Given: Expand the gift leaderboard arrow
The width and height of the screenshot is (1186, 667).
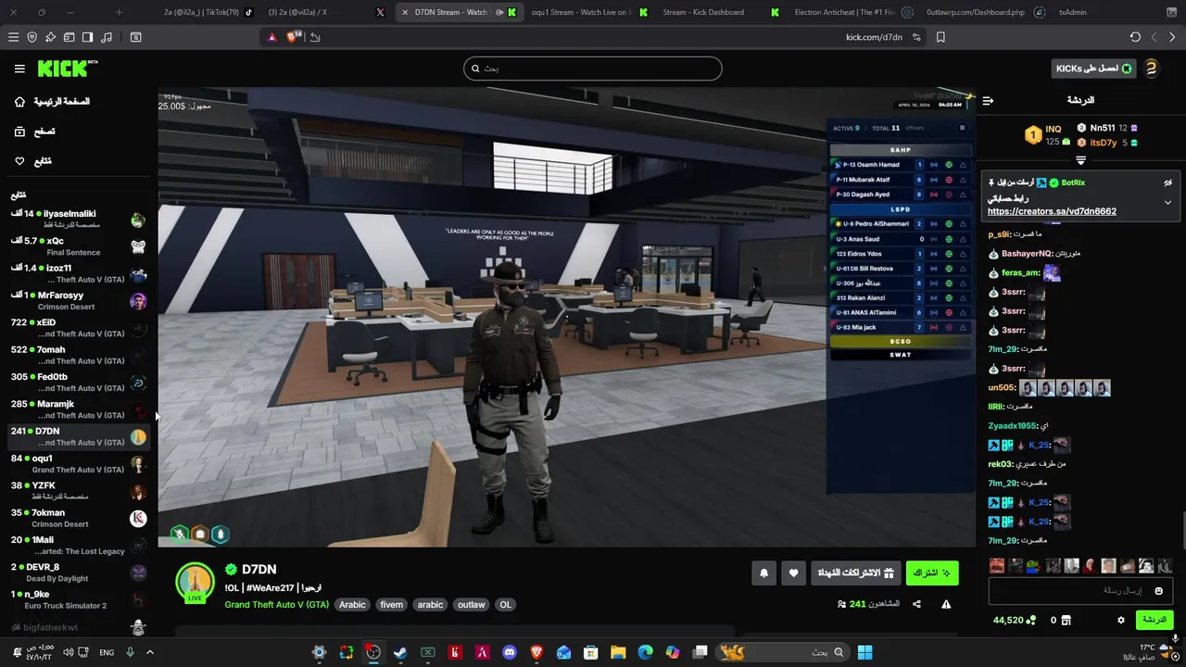Looking at the screenshot, I should 1080,161.
